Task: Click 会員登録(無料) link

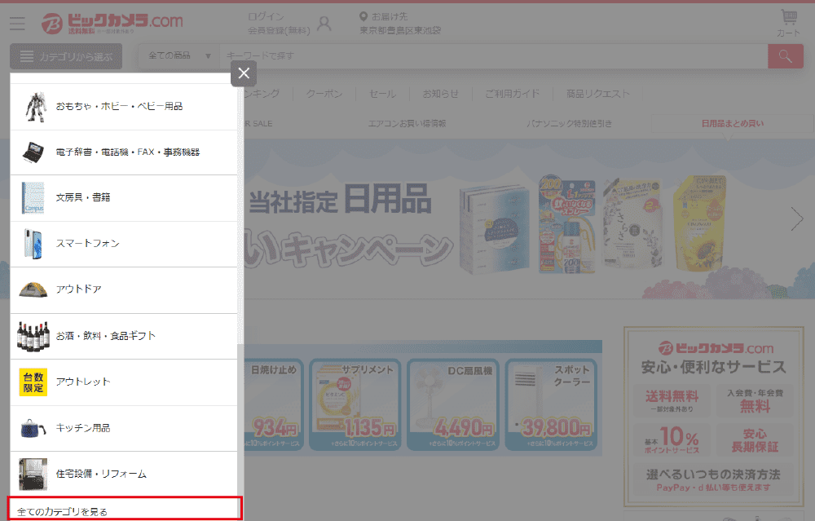Action: click(279, 31)
